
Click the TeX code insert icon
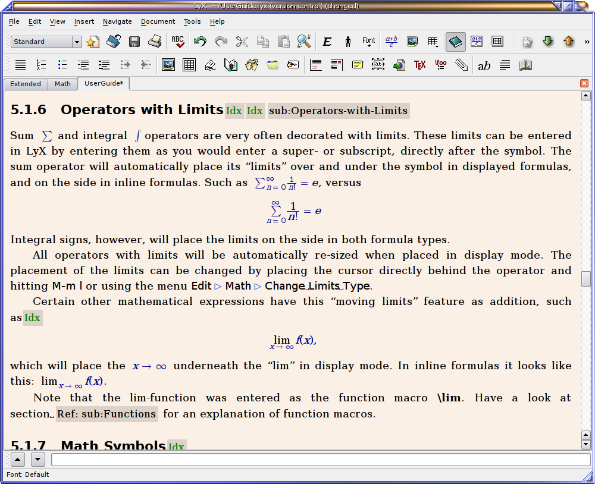click(419, 65)
